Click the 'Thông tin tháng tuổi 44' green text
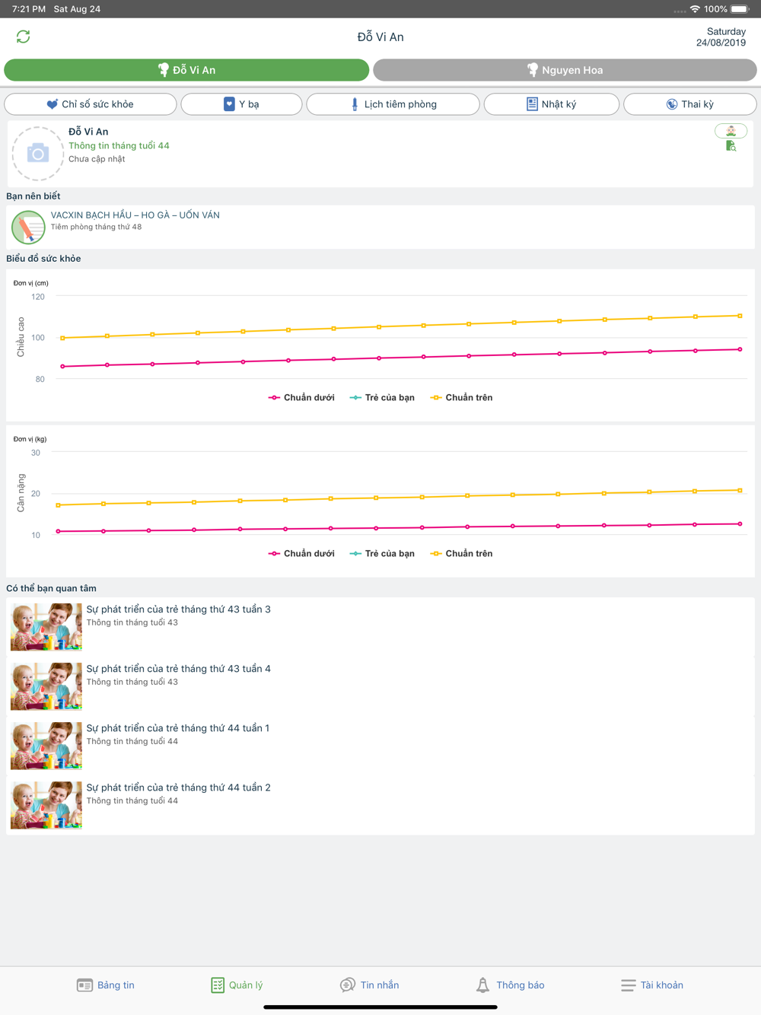Screen dimensions: 761x1015 pos(119,146)
